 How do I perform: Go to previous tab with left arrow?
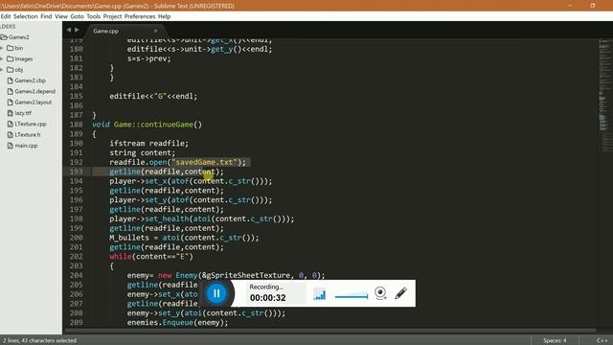click(69, 30)
